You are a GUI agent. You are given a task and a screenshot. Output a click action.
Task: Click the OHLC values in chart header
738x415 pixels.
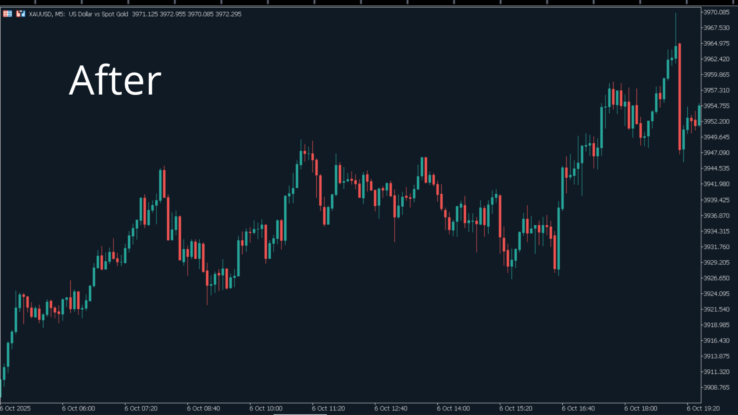186,14
